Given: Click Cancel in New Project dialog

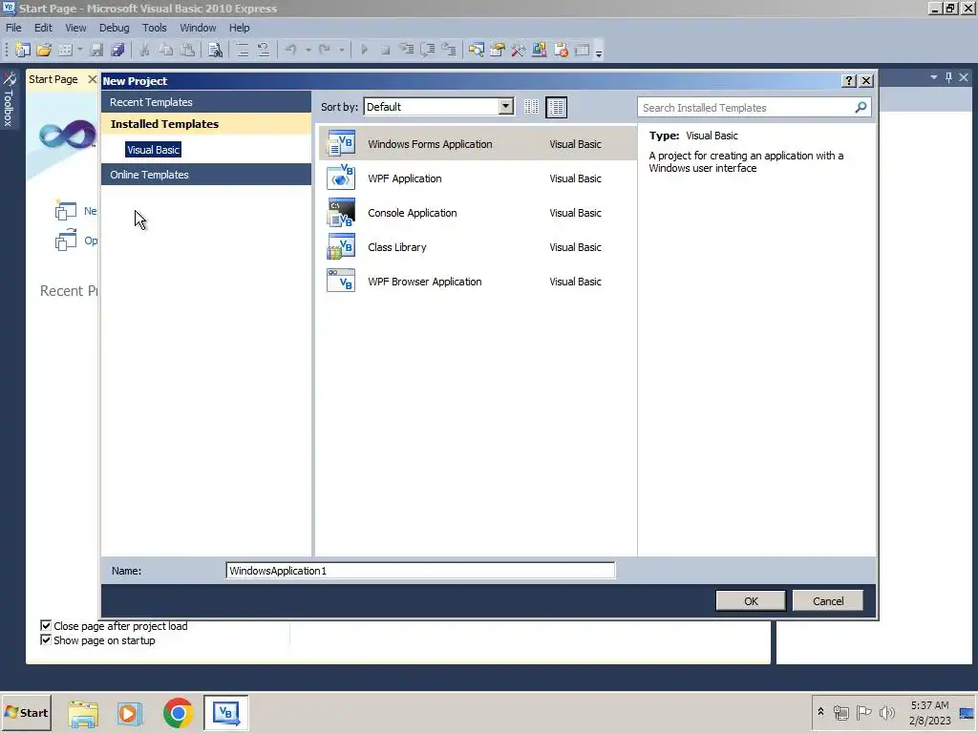Looking at the screenshot, I should [x=828, y=601].
